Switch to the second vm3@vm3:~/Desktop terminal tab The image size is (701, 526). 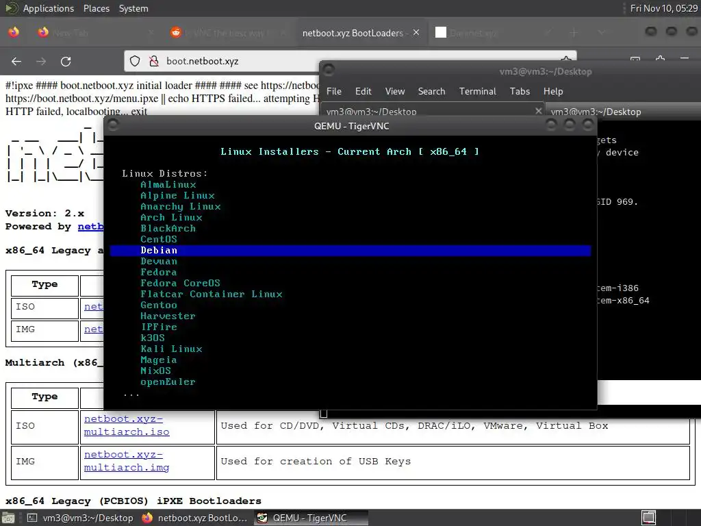point(623,112)
